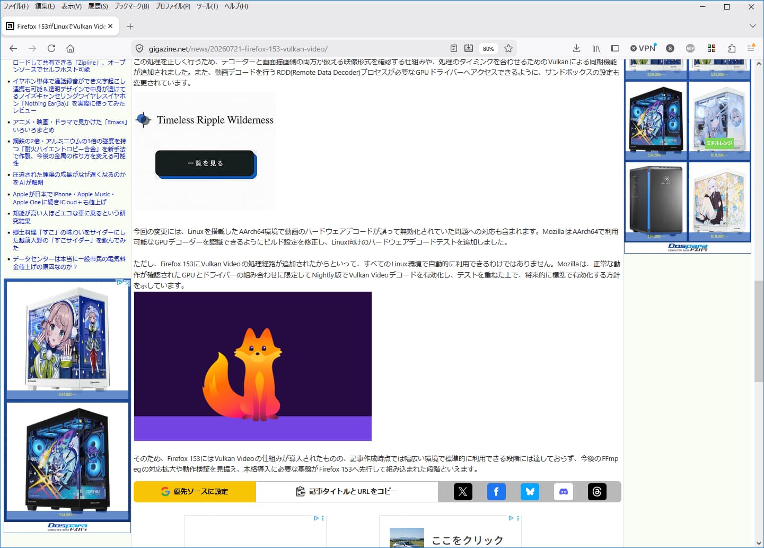Screen dimensions: 764x548
Task: Open the ブックマーク(B) menu
Action: click(131, 6)
